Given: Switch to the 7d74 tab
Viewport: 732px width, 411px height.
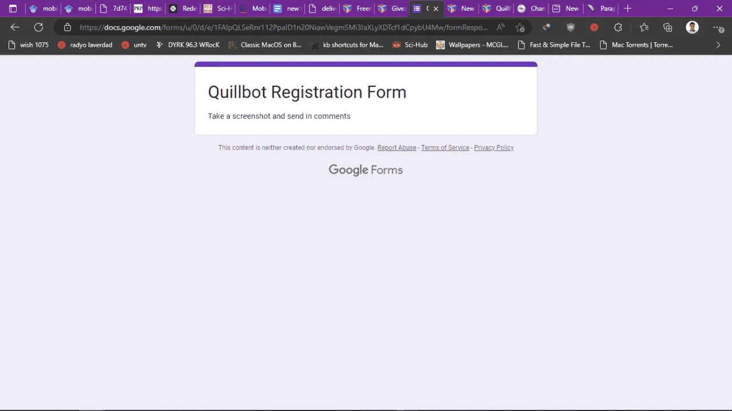Looking at the screenshot, I should pyautogui.click(x=113, y=9).
